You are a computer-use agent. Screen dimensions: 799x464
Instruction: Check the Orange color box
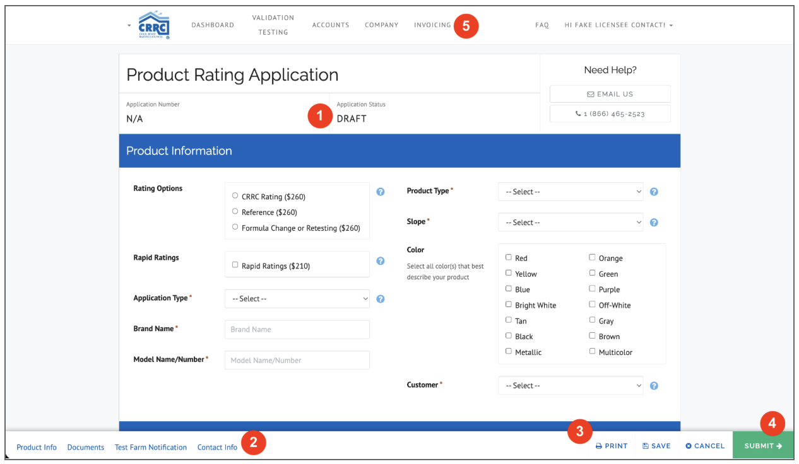tap(592, 257)
